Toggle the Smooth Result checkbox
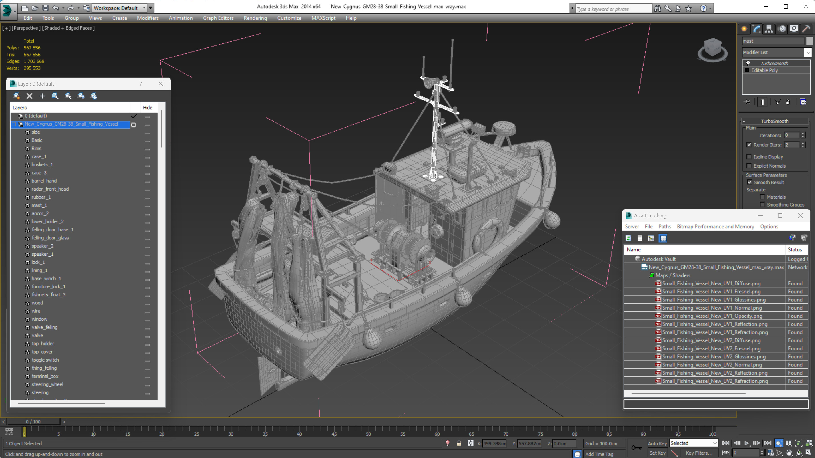 point(750,182)
